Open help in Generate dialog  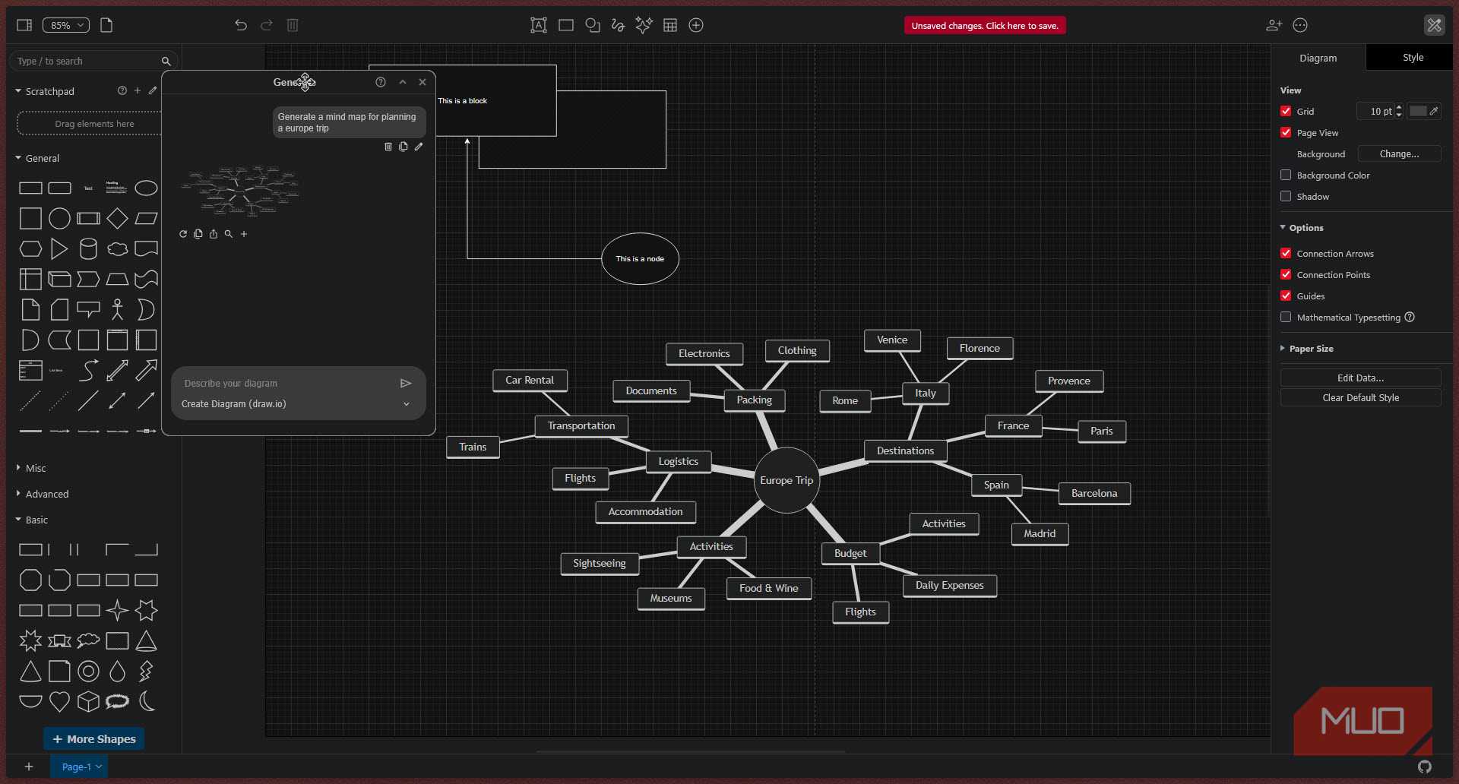click(381, 82)
